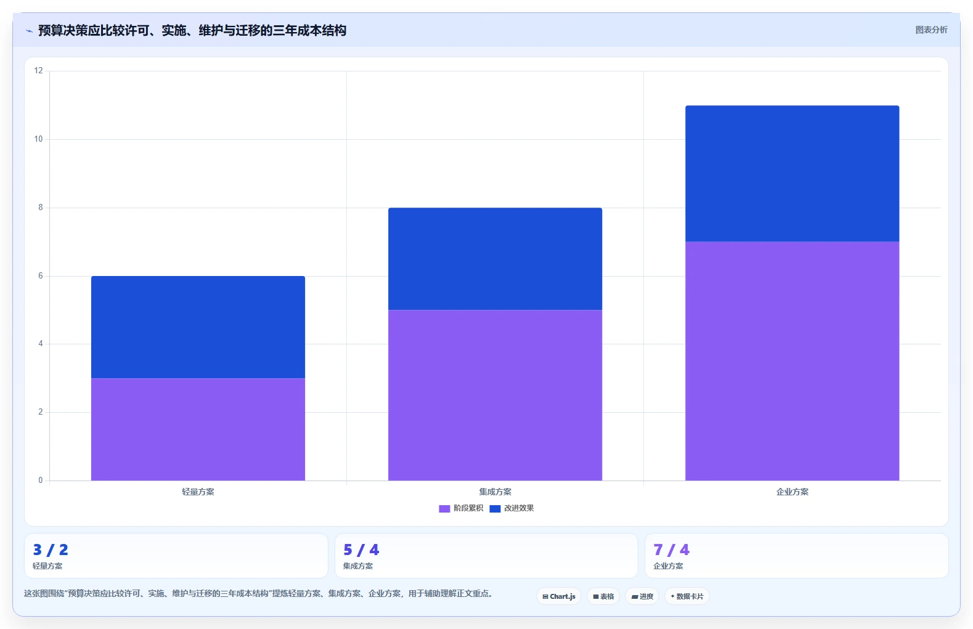Click the 轻量方案 x-axis label

(198, 492)
